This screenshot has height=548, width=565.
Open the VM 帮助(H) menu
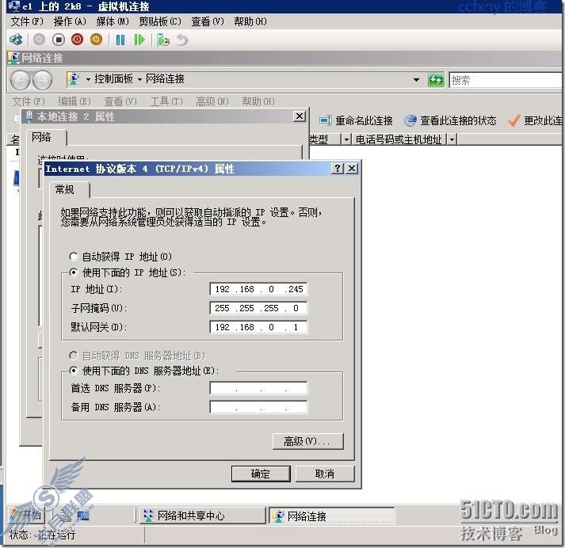click(250, 21)
